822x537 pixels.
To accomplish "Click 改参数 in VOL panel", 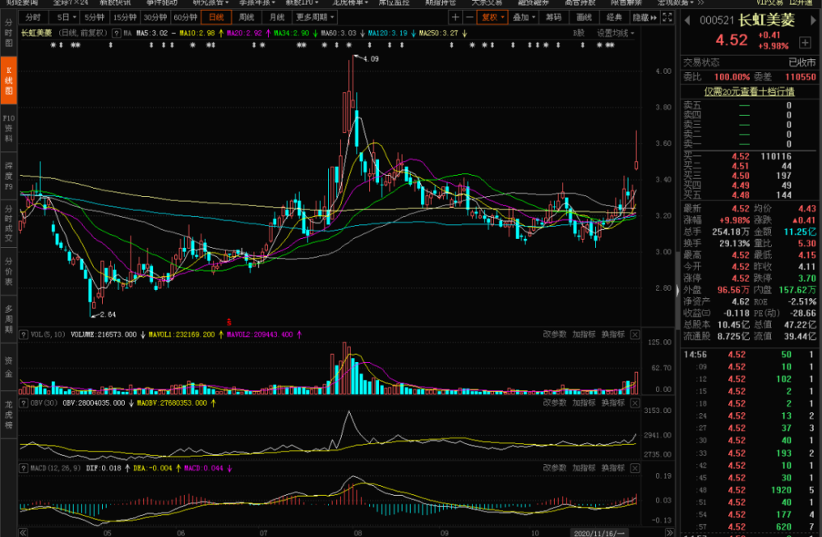I will (555, 334).
